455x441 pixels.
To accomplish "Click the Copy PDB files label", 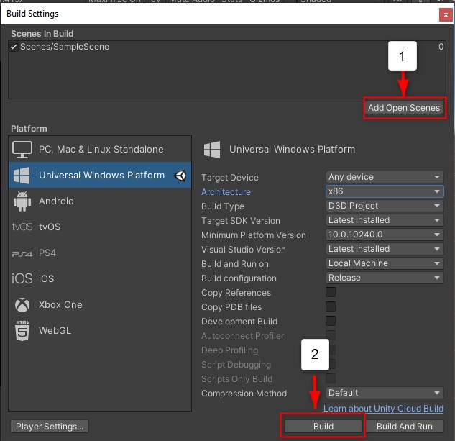I will point(231,307).
